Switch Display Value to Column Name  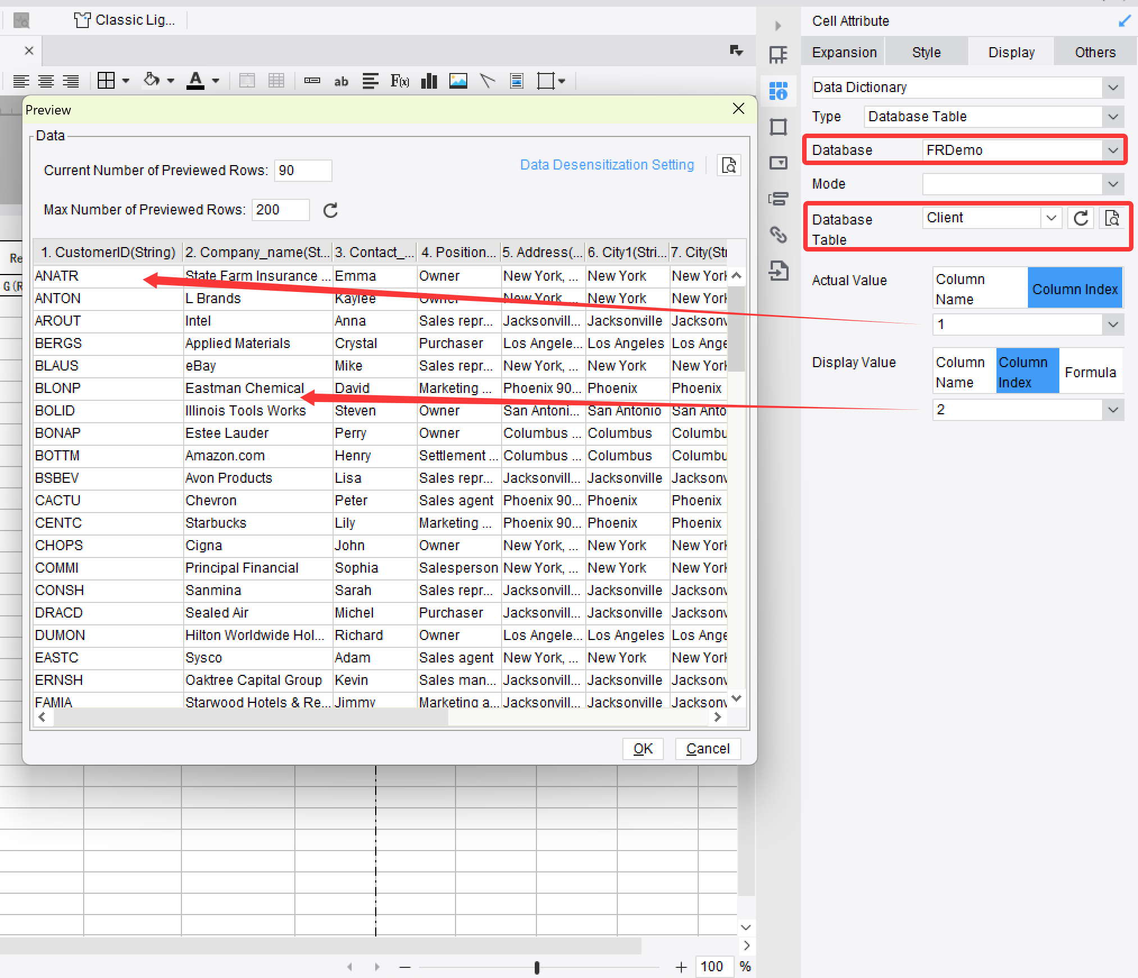click(x=962, y=371)
